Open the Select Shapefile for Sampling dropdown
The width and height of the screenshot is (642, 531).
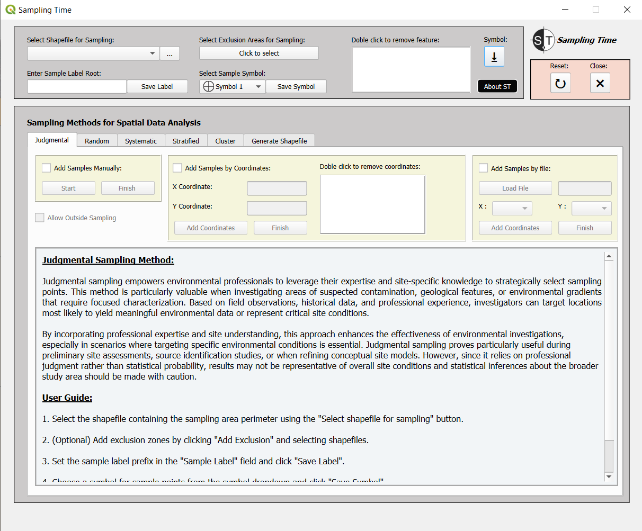coord(93,53)
